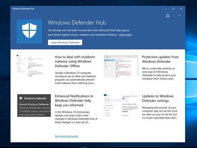The width and height of the screenshot is (197, 148).
Task: Close the Windows Defender Hub window
Action: (181, 9)
